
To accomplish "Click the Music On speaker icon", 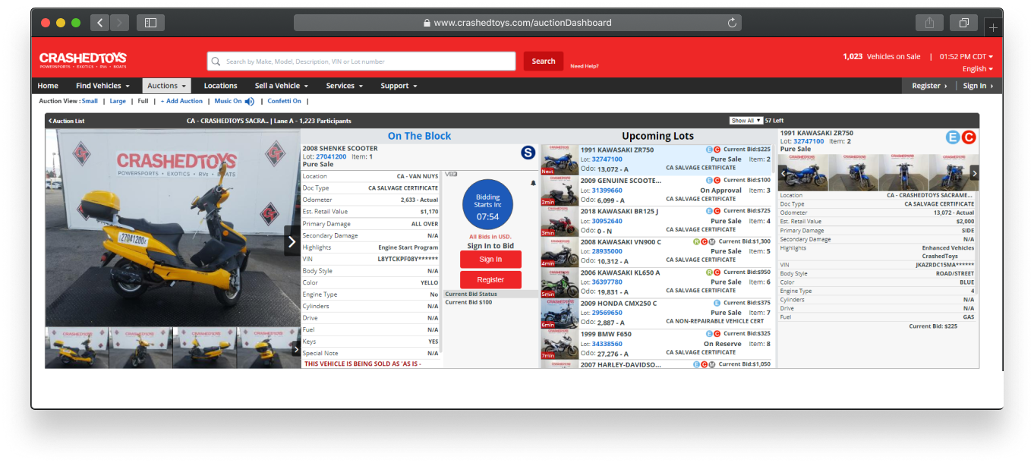I will pos(249,101).
